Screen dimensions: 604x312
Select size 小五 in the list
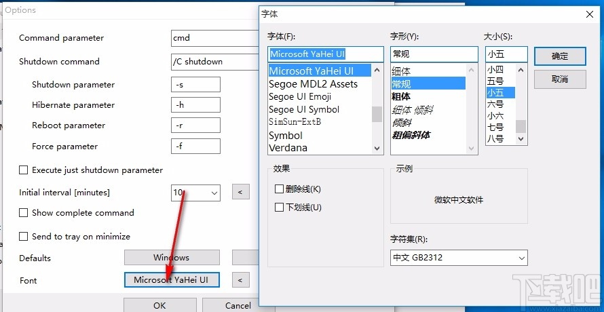(500, 92)
